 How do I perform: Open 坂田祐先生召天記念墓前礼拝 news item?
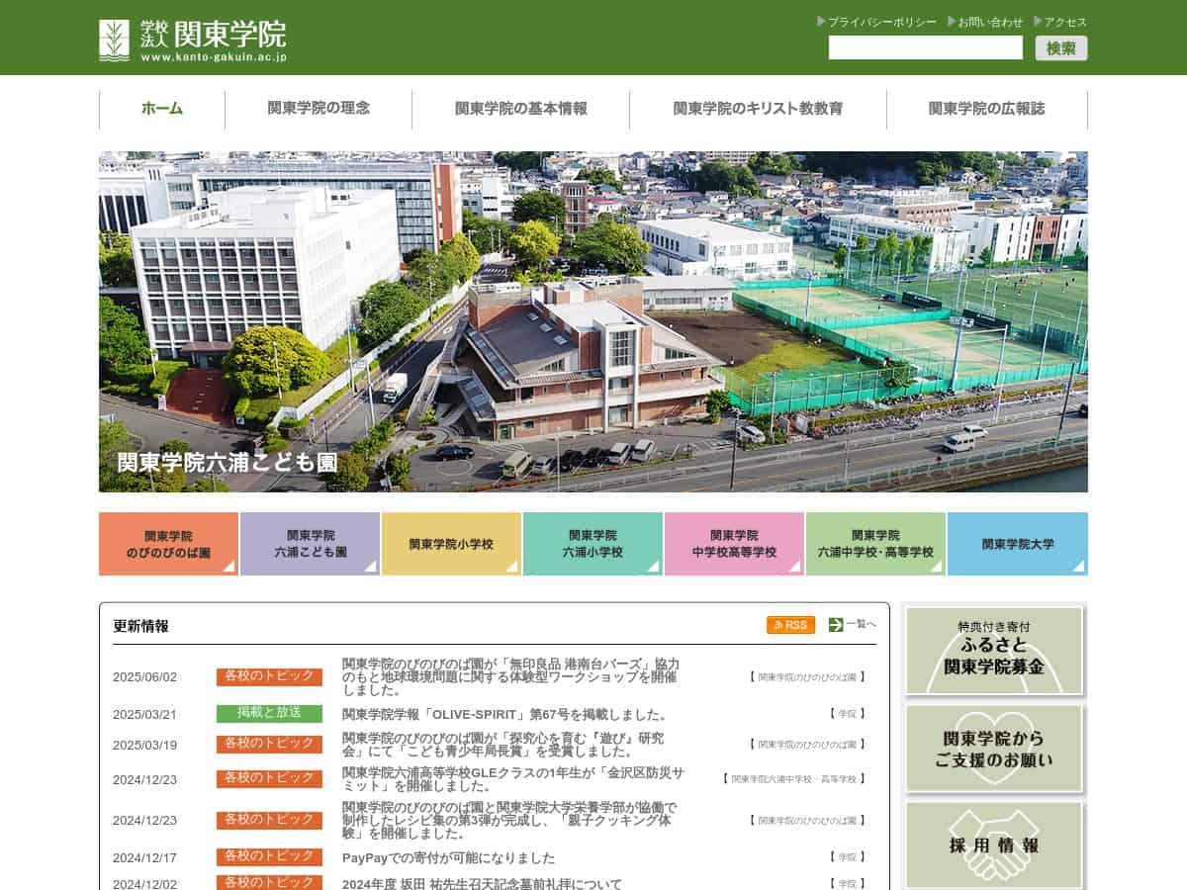click(x=482, y=884)
